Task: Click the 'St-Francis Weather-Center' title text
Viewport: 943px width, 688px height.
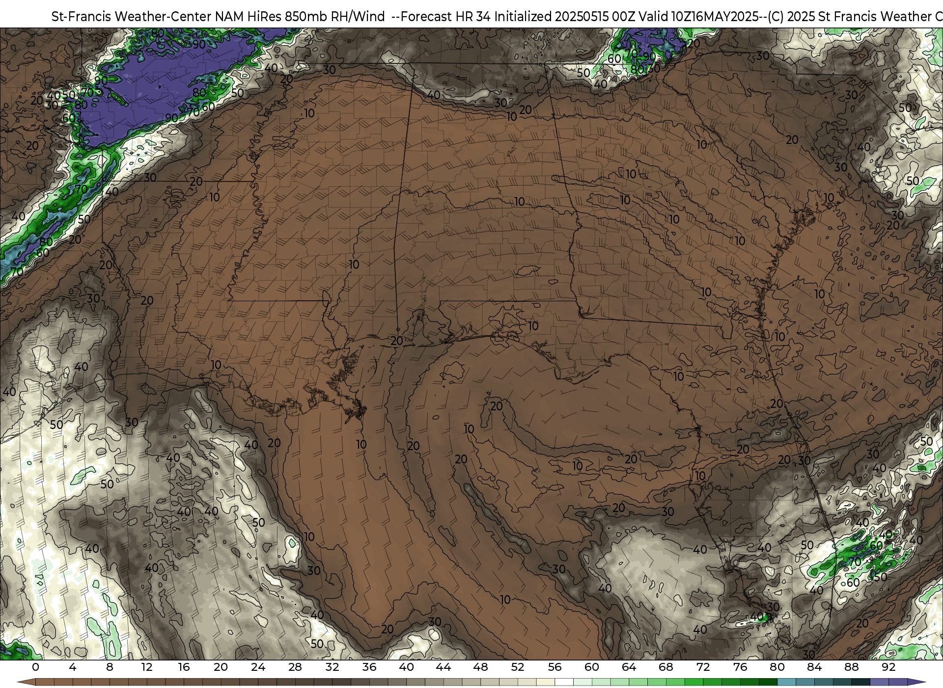Action: pyautogui.click(x=132, y=17)
